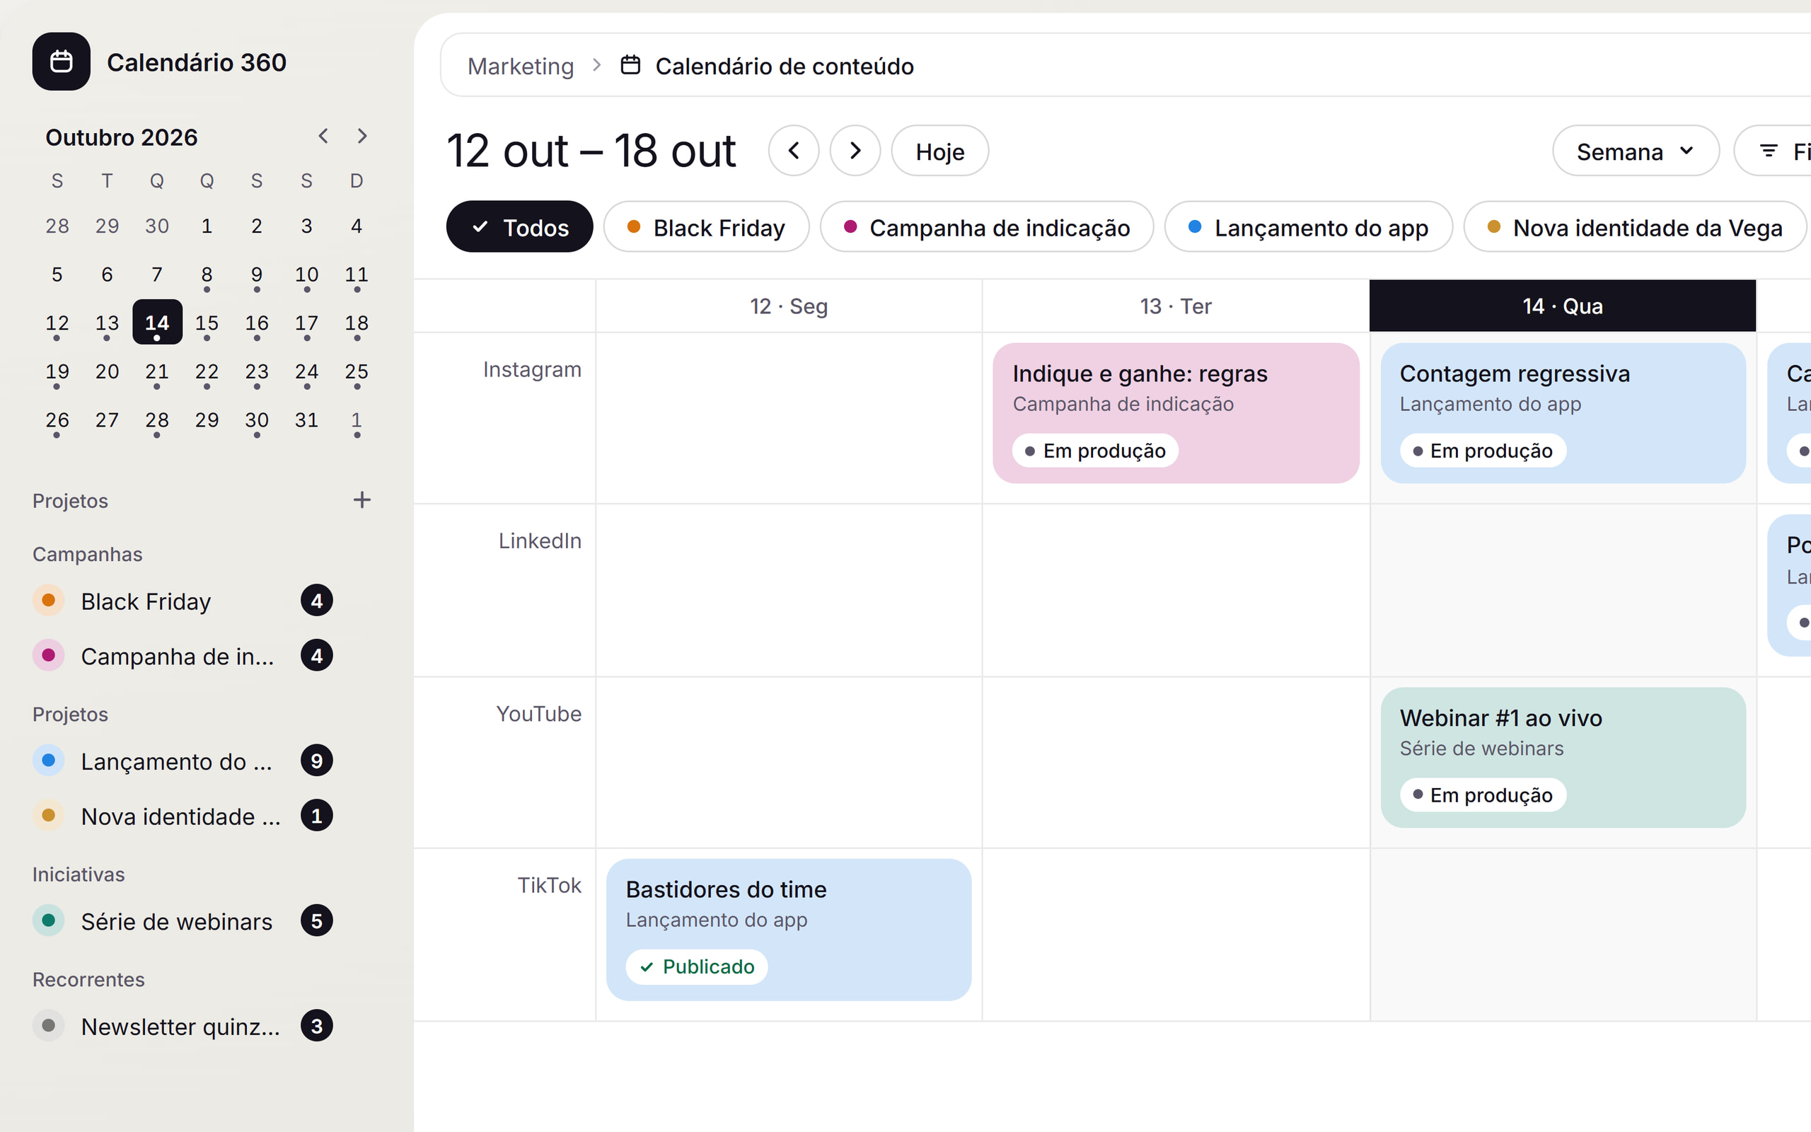Select the 13 · Ter column header
This screenshot has height=1132, width=1811.
tap(1176, 306)
